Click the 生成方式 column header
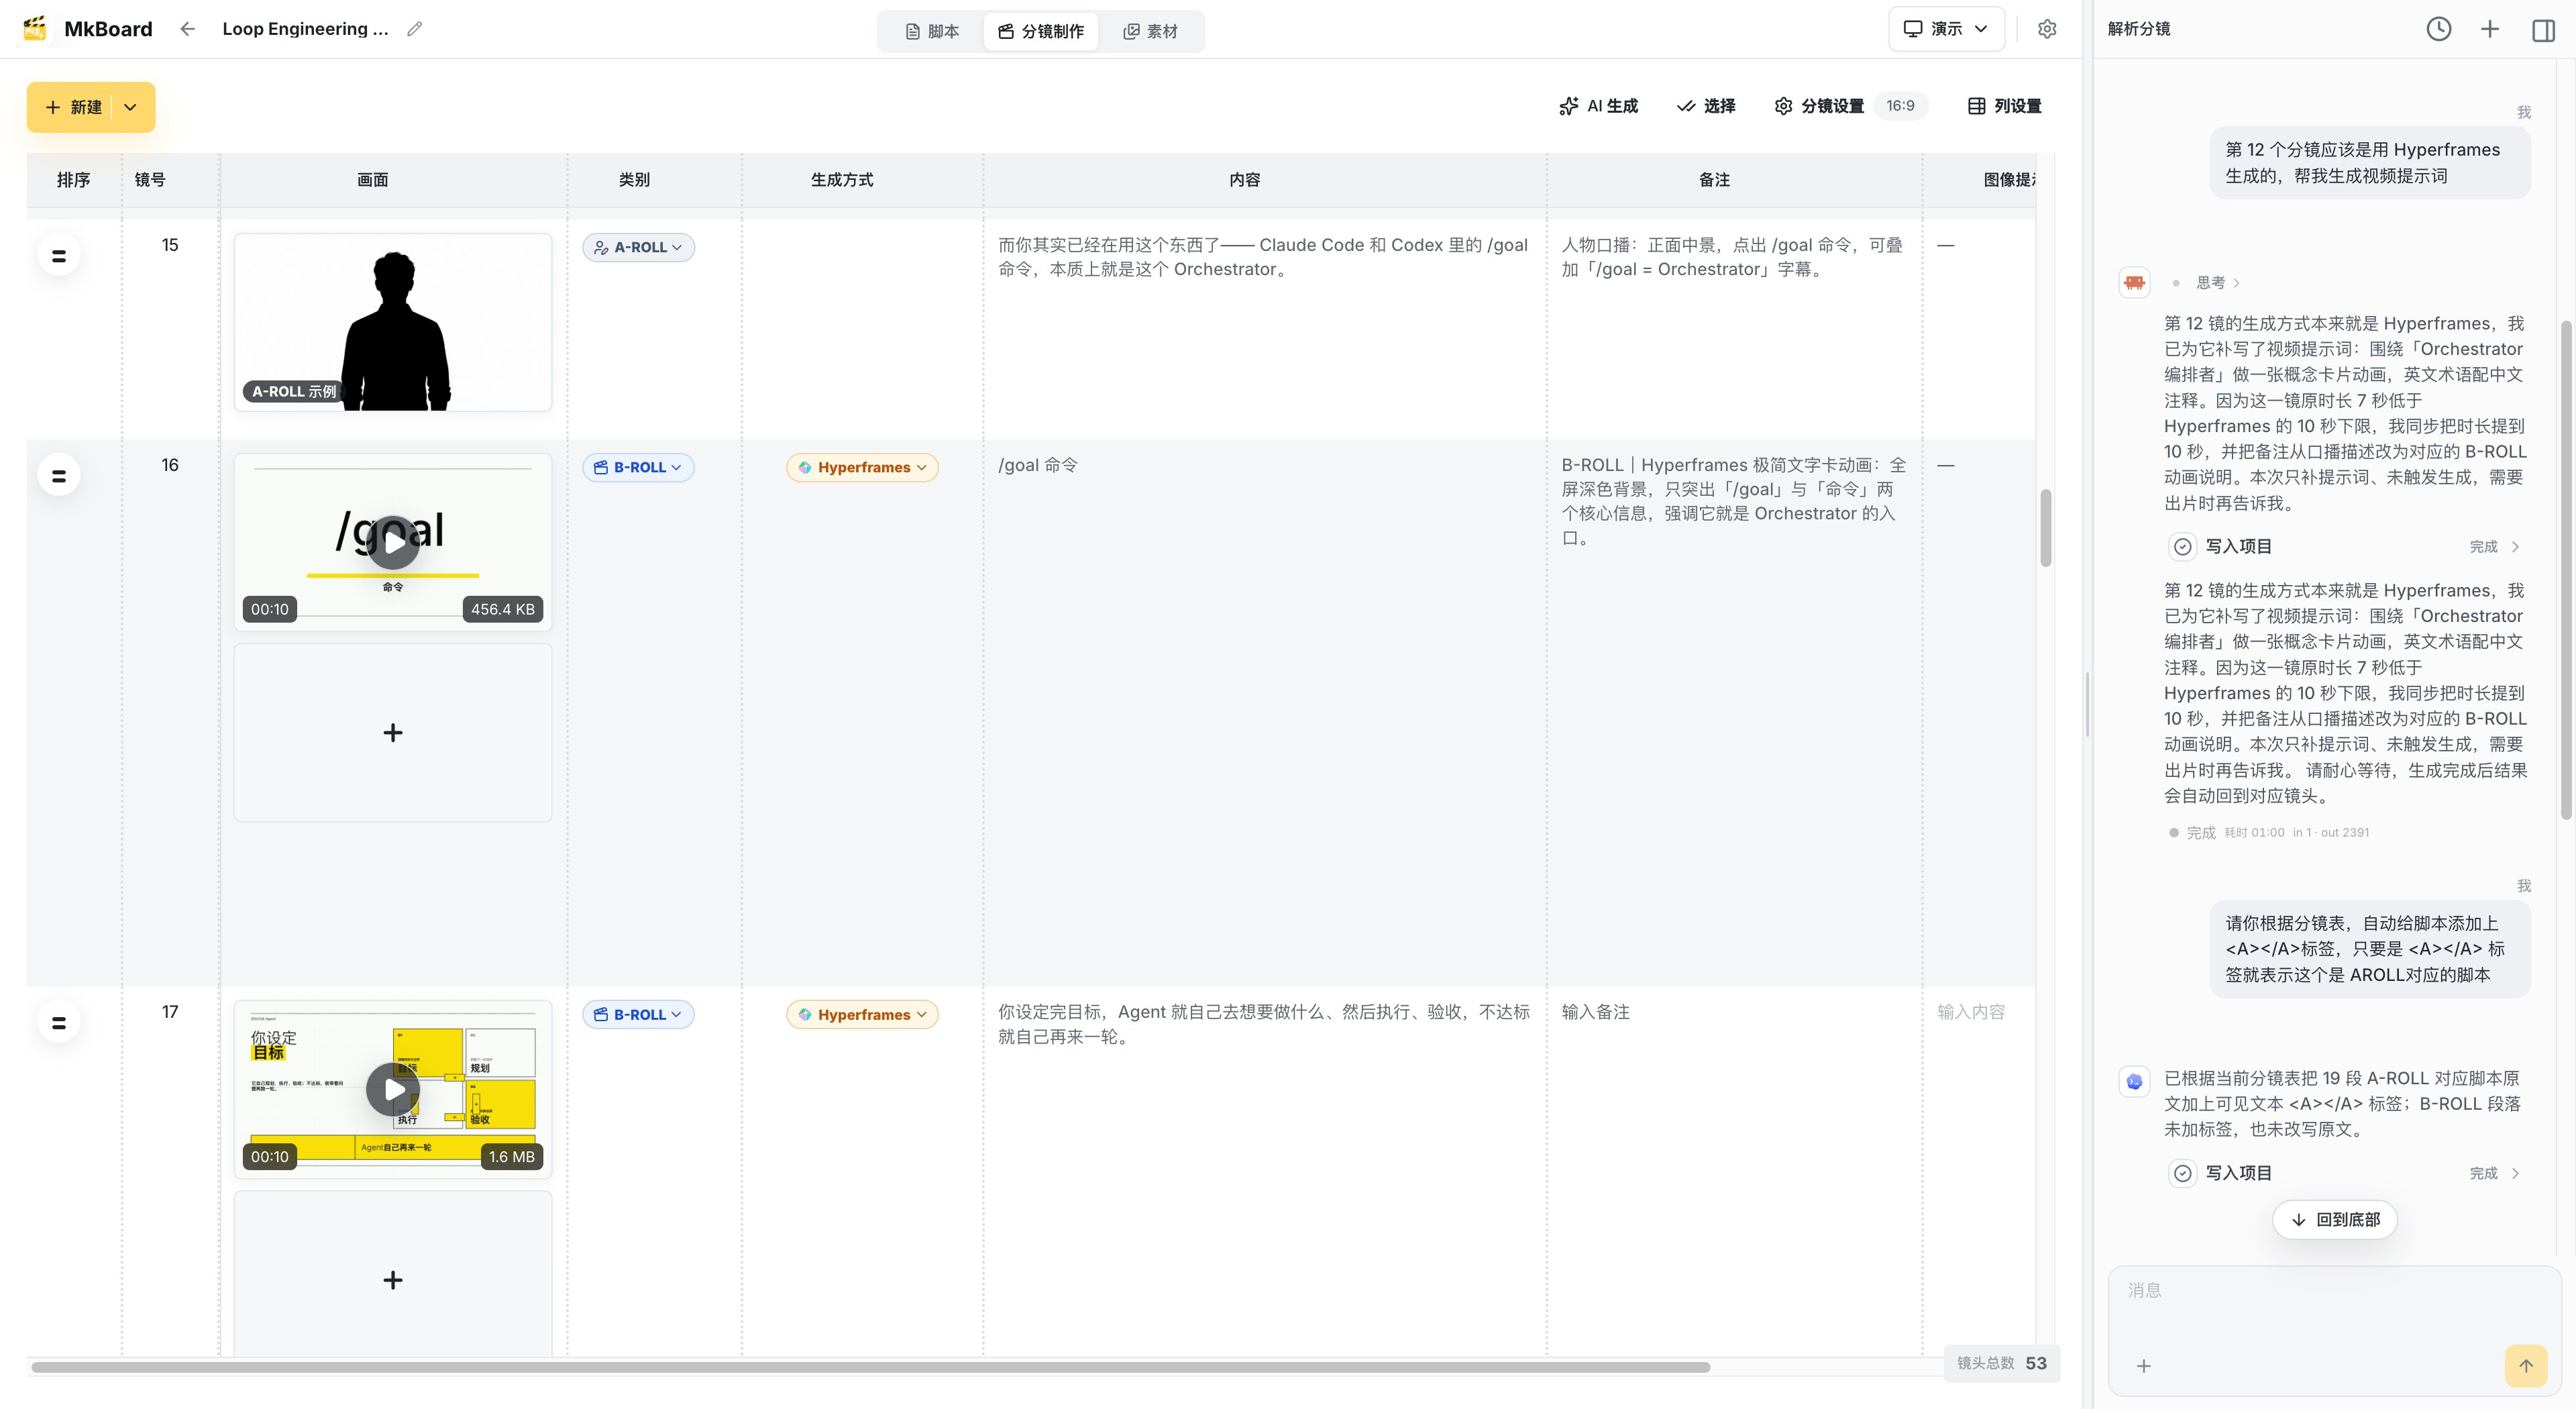 (842, 180)
